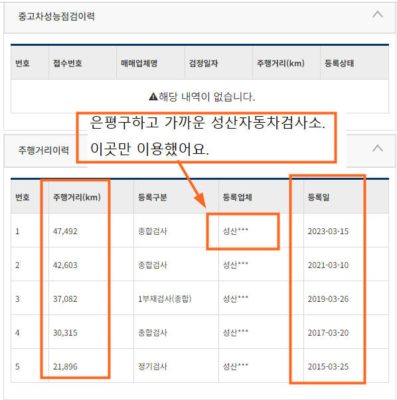
Task: Click the 2019-03-26 registration date
Action: click(x=328, y=299)
